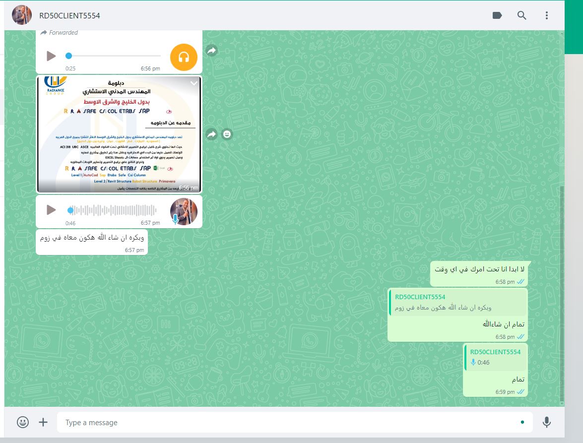This screenshot has width=583, height=443.
Task: Open the emoji picker
Action: point(23,422)
